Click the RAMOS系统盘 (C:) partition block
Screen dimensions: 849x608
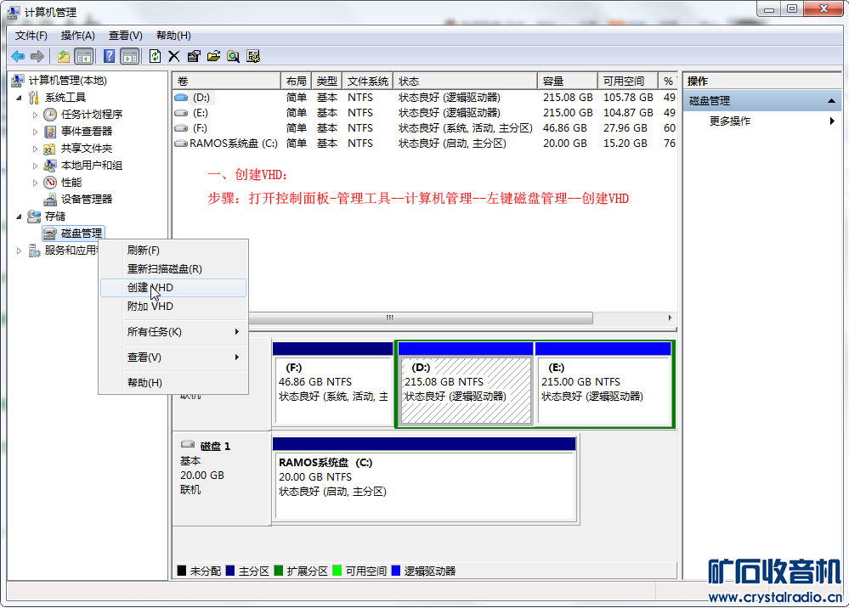point(425,479)
